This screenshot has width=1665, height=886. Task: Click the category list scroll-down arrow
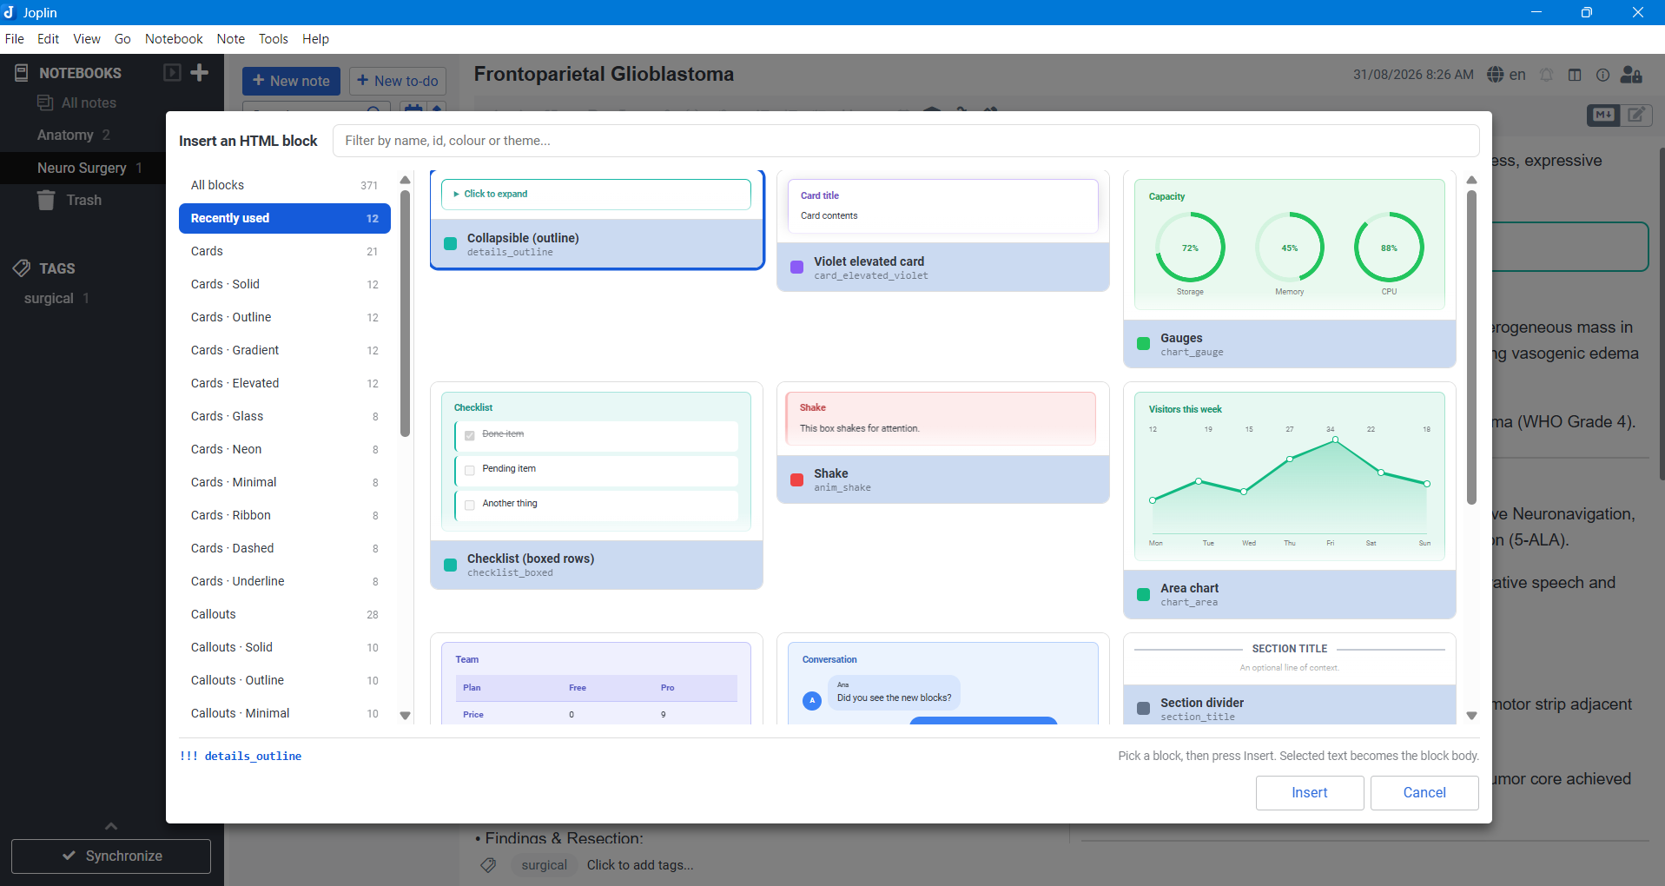pos(405,716)
